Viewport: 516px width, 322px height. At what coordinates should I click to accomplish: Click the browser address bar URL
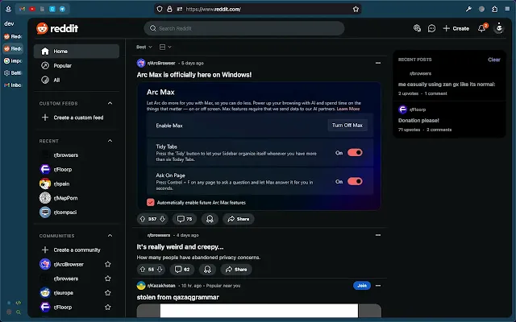(213, 9)
